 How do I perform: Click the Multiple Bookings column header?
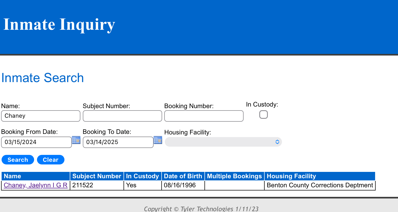coord(234,176)
